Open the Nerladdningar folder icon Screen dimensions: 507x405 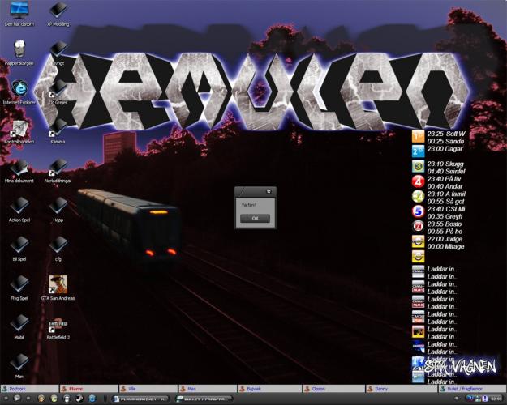coord(58,167)
